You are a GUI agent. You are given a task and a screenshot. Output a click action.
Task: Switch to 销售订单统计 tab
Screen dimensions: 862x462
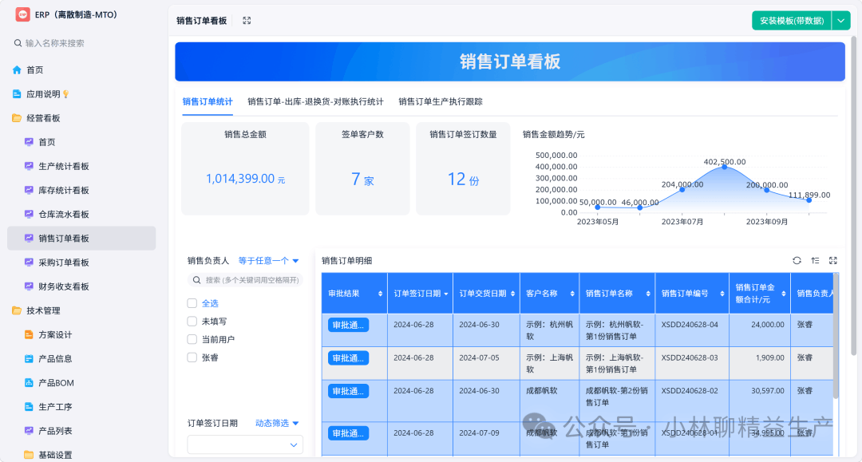208,101
